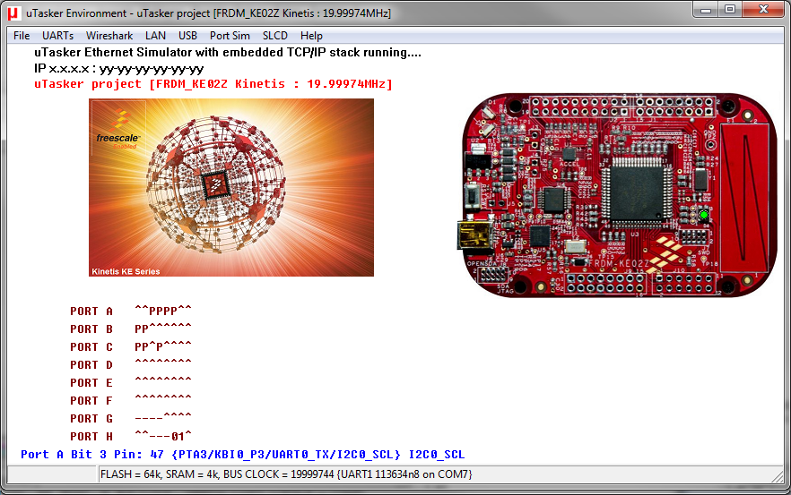Click the red uTasker project FRDM_KE02Z heading

coord(213,84)
